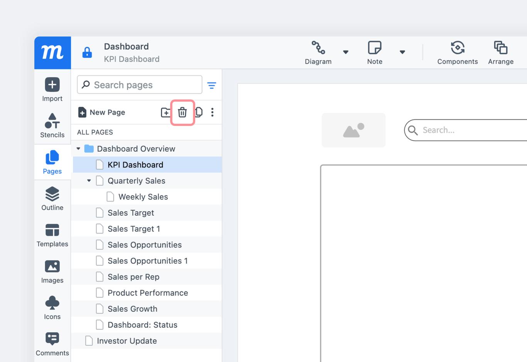Select the Note tool

(375, 53)
